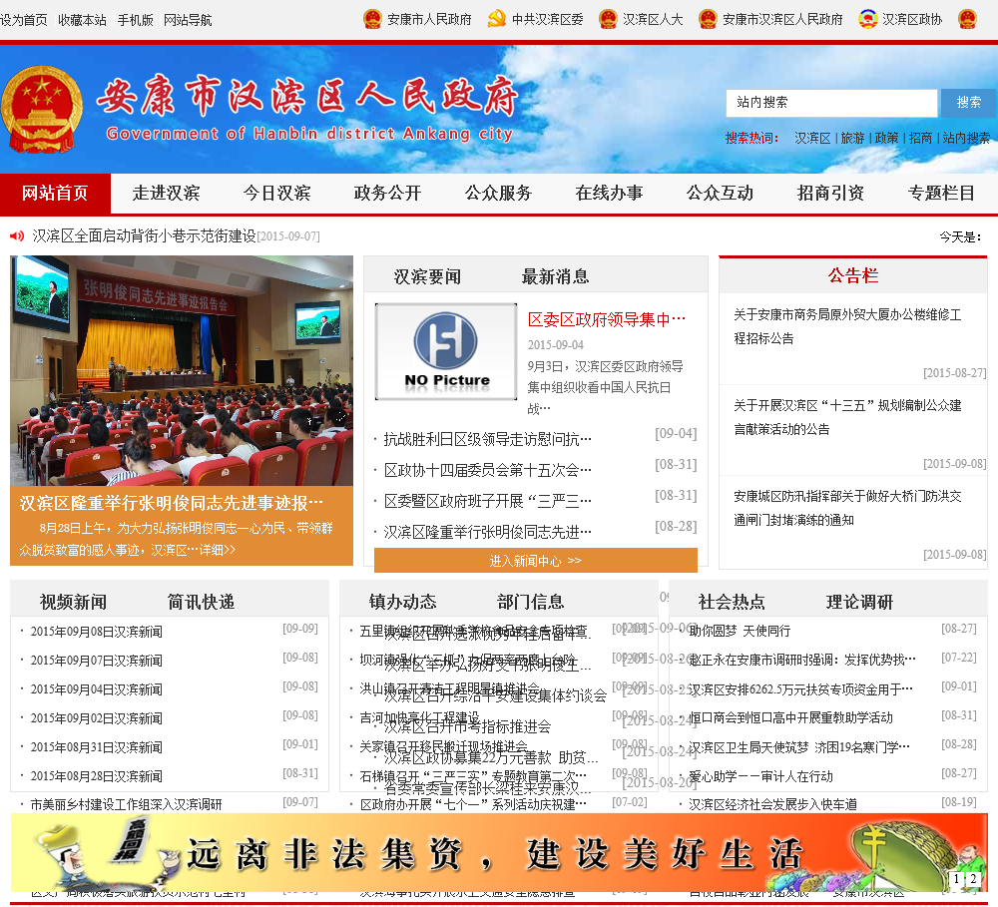Switch to the 理论调研 tab

pos(860,602)
